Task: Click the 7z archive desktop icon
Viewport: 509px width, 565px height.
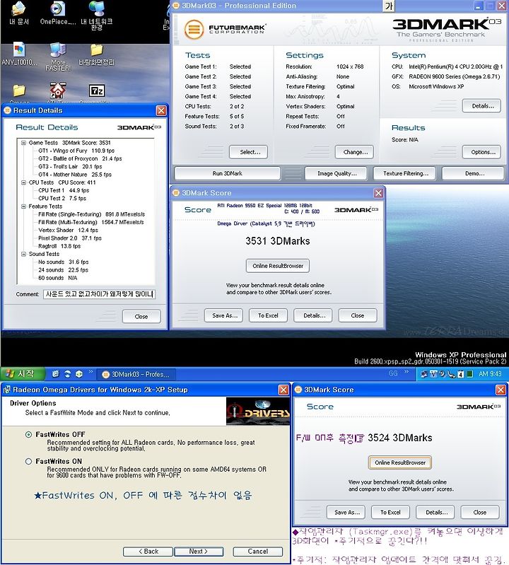Action: point(97,91)
